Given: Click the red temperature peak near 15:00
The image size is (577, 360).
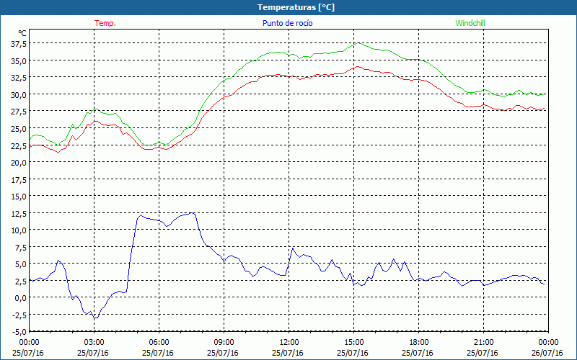Looking at the screenshot, I should tap(357, 66).
